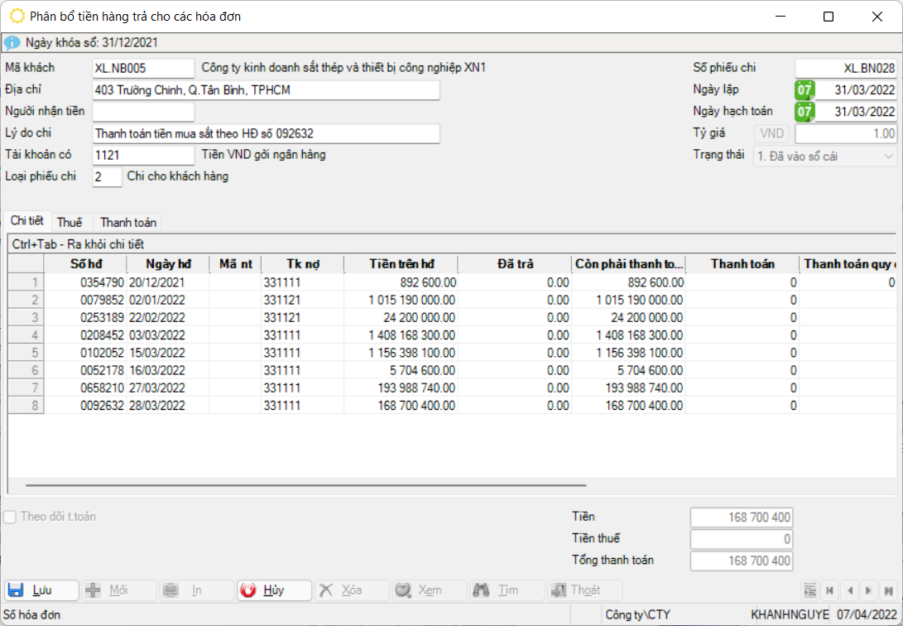Select the row 8 header for invoice 0092632
This screenshot has height=626, width=903.
(26, 406)
